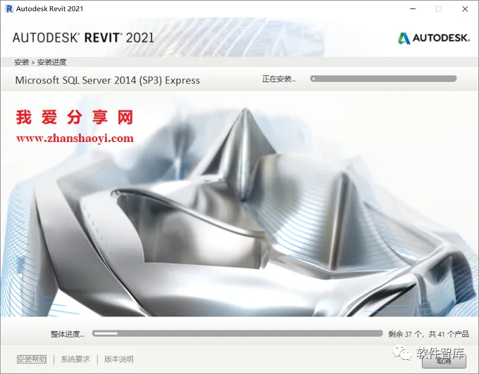The height and width of the screenshot is (374, 479).
Task: Click the disabled maximize button
Action: (x=439, y=9)
